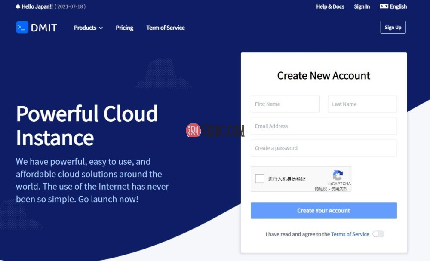Click the DMIT terminal logo icon
The width and height of the screenshot is (430, 261).
point(22,28)
